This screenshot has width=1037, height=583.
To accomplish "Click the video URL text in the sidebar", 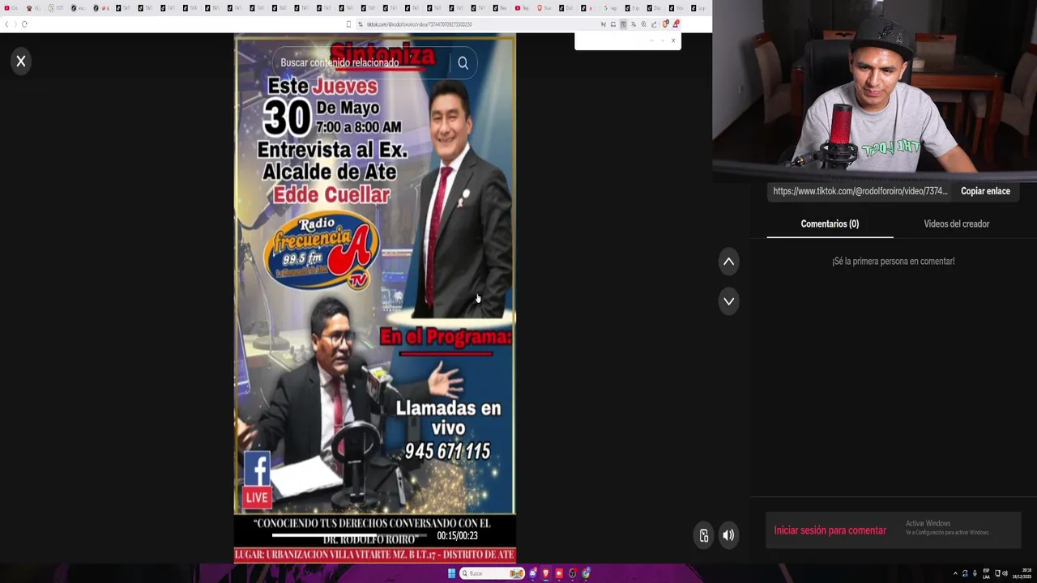I will tap(860, 191).
